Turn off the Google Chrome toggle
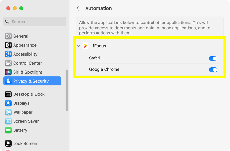 pyautogui.click(x=213, y=70)
